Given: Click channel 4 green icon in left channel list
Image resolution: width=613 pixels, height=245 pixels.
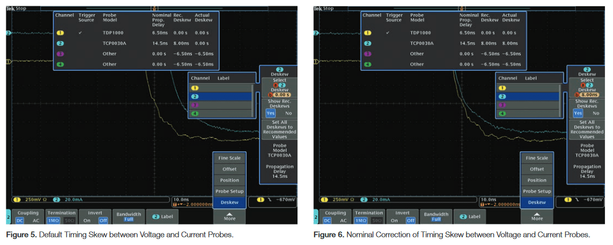Looking at the screenshot, I should (x=195, y=113).
